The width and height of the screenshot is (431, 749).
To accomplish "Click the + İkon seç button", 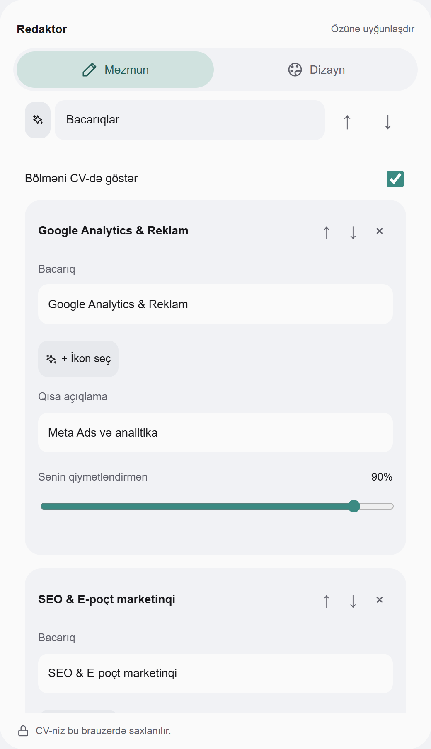I will (x=78, y=359).
